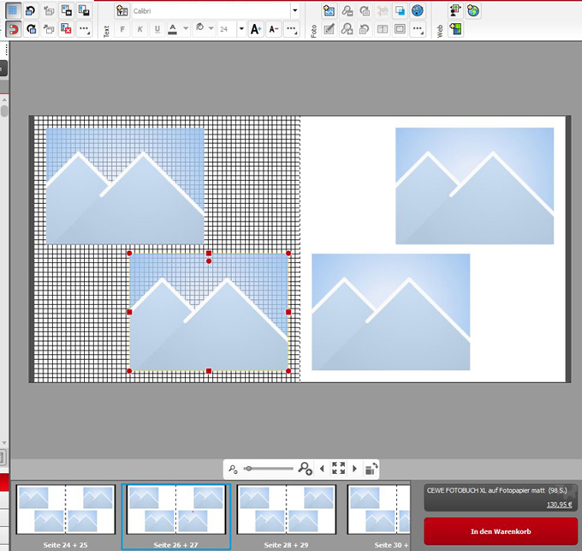Click the globe icon in Web section

point(473,11)
